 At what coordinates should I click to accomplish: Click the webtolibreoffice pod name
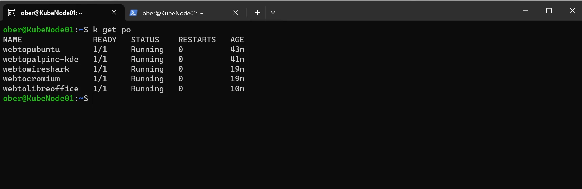[41, 89]
